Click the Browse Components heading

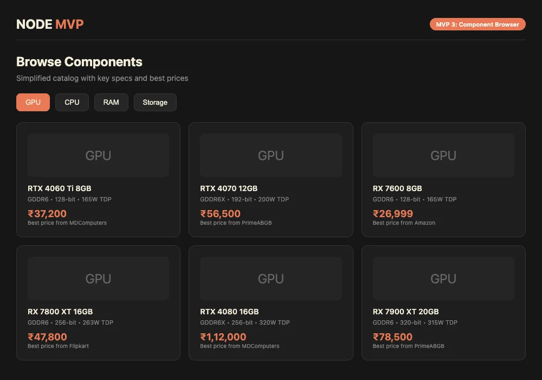click(79, 62)
